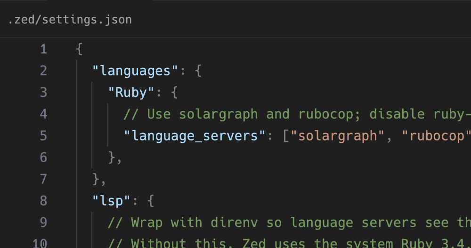Place cursor on the opening brace on line 1

(79, 49)
